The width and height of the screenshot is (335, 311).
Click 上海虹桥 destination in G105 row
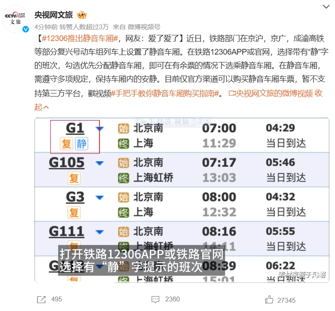click(x=153, y=178)
